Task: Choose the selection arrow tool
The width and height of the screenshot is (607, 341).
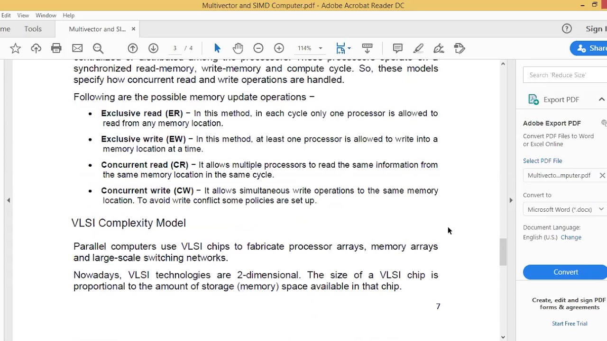Action: pyautogui.click(x=217, y=48)
